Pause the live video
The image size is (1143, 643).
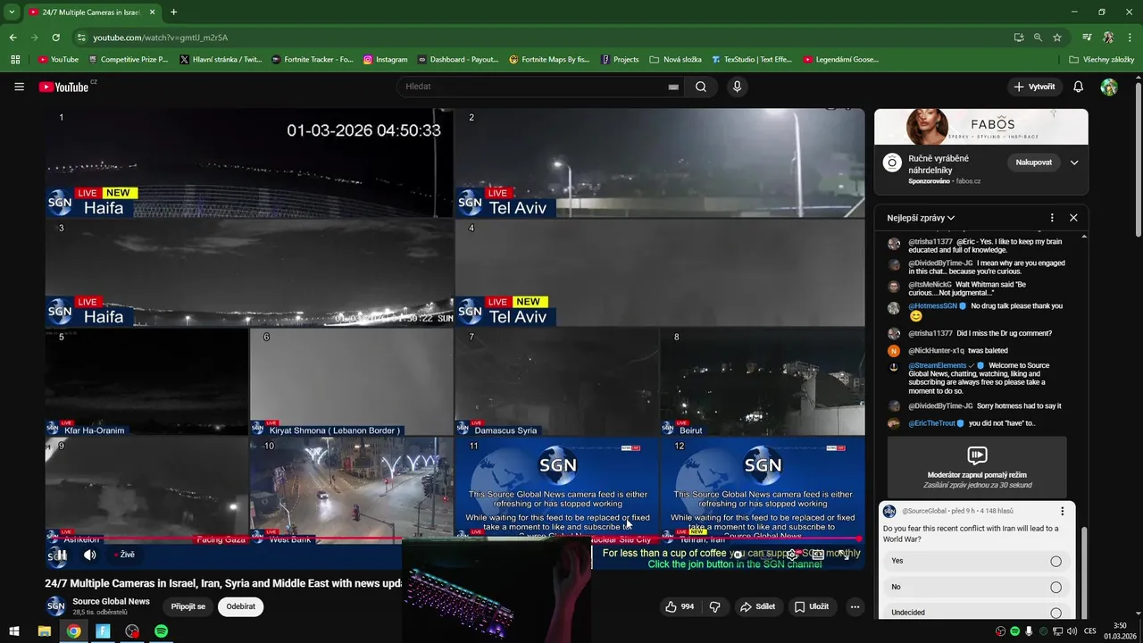tap(62, 555)
